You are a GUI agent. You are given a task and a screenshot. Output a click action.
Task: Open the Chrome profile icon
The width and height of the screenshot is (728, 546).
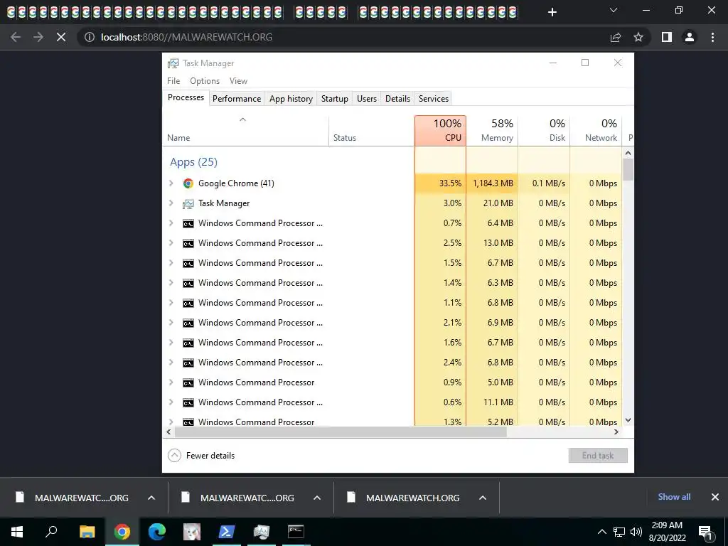click(x=690, y=37)
